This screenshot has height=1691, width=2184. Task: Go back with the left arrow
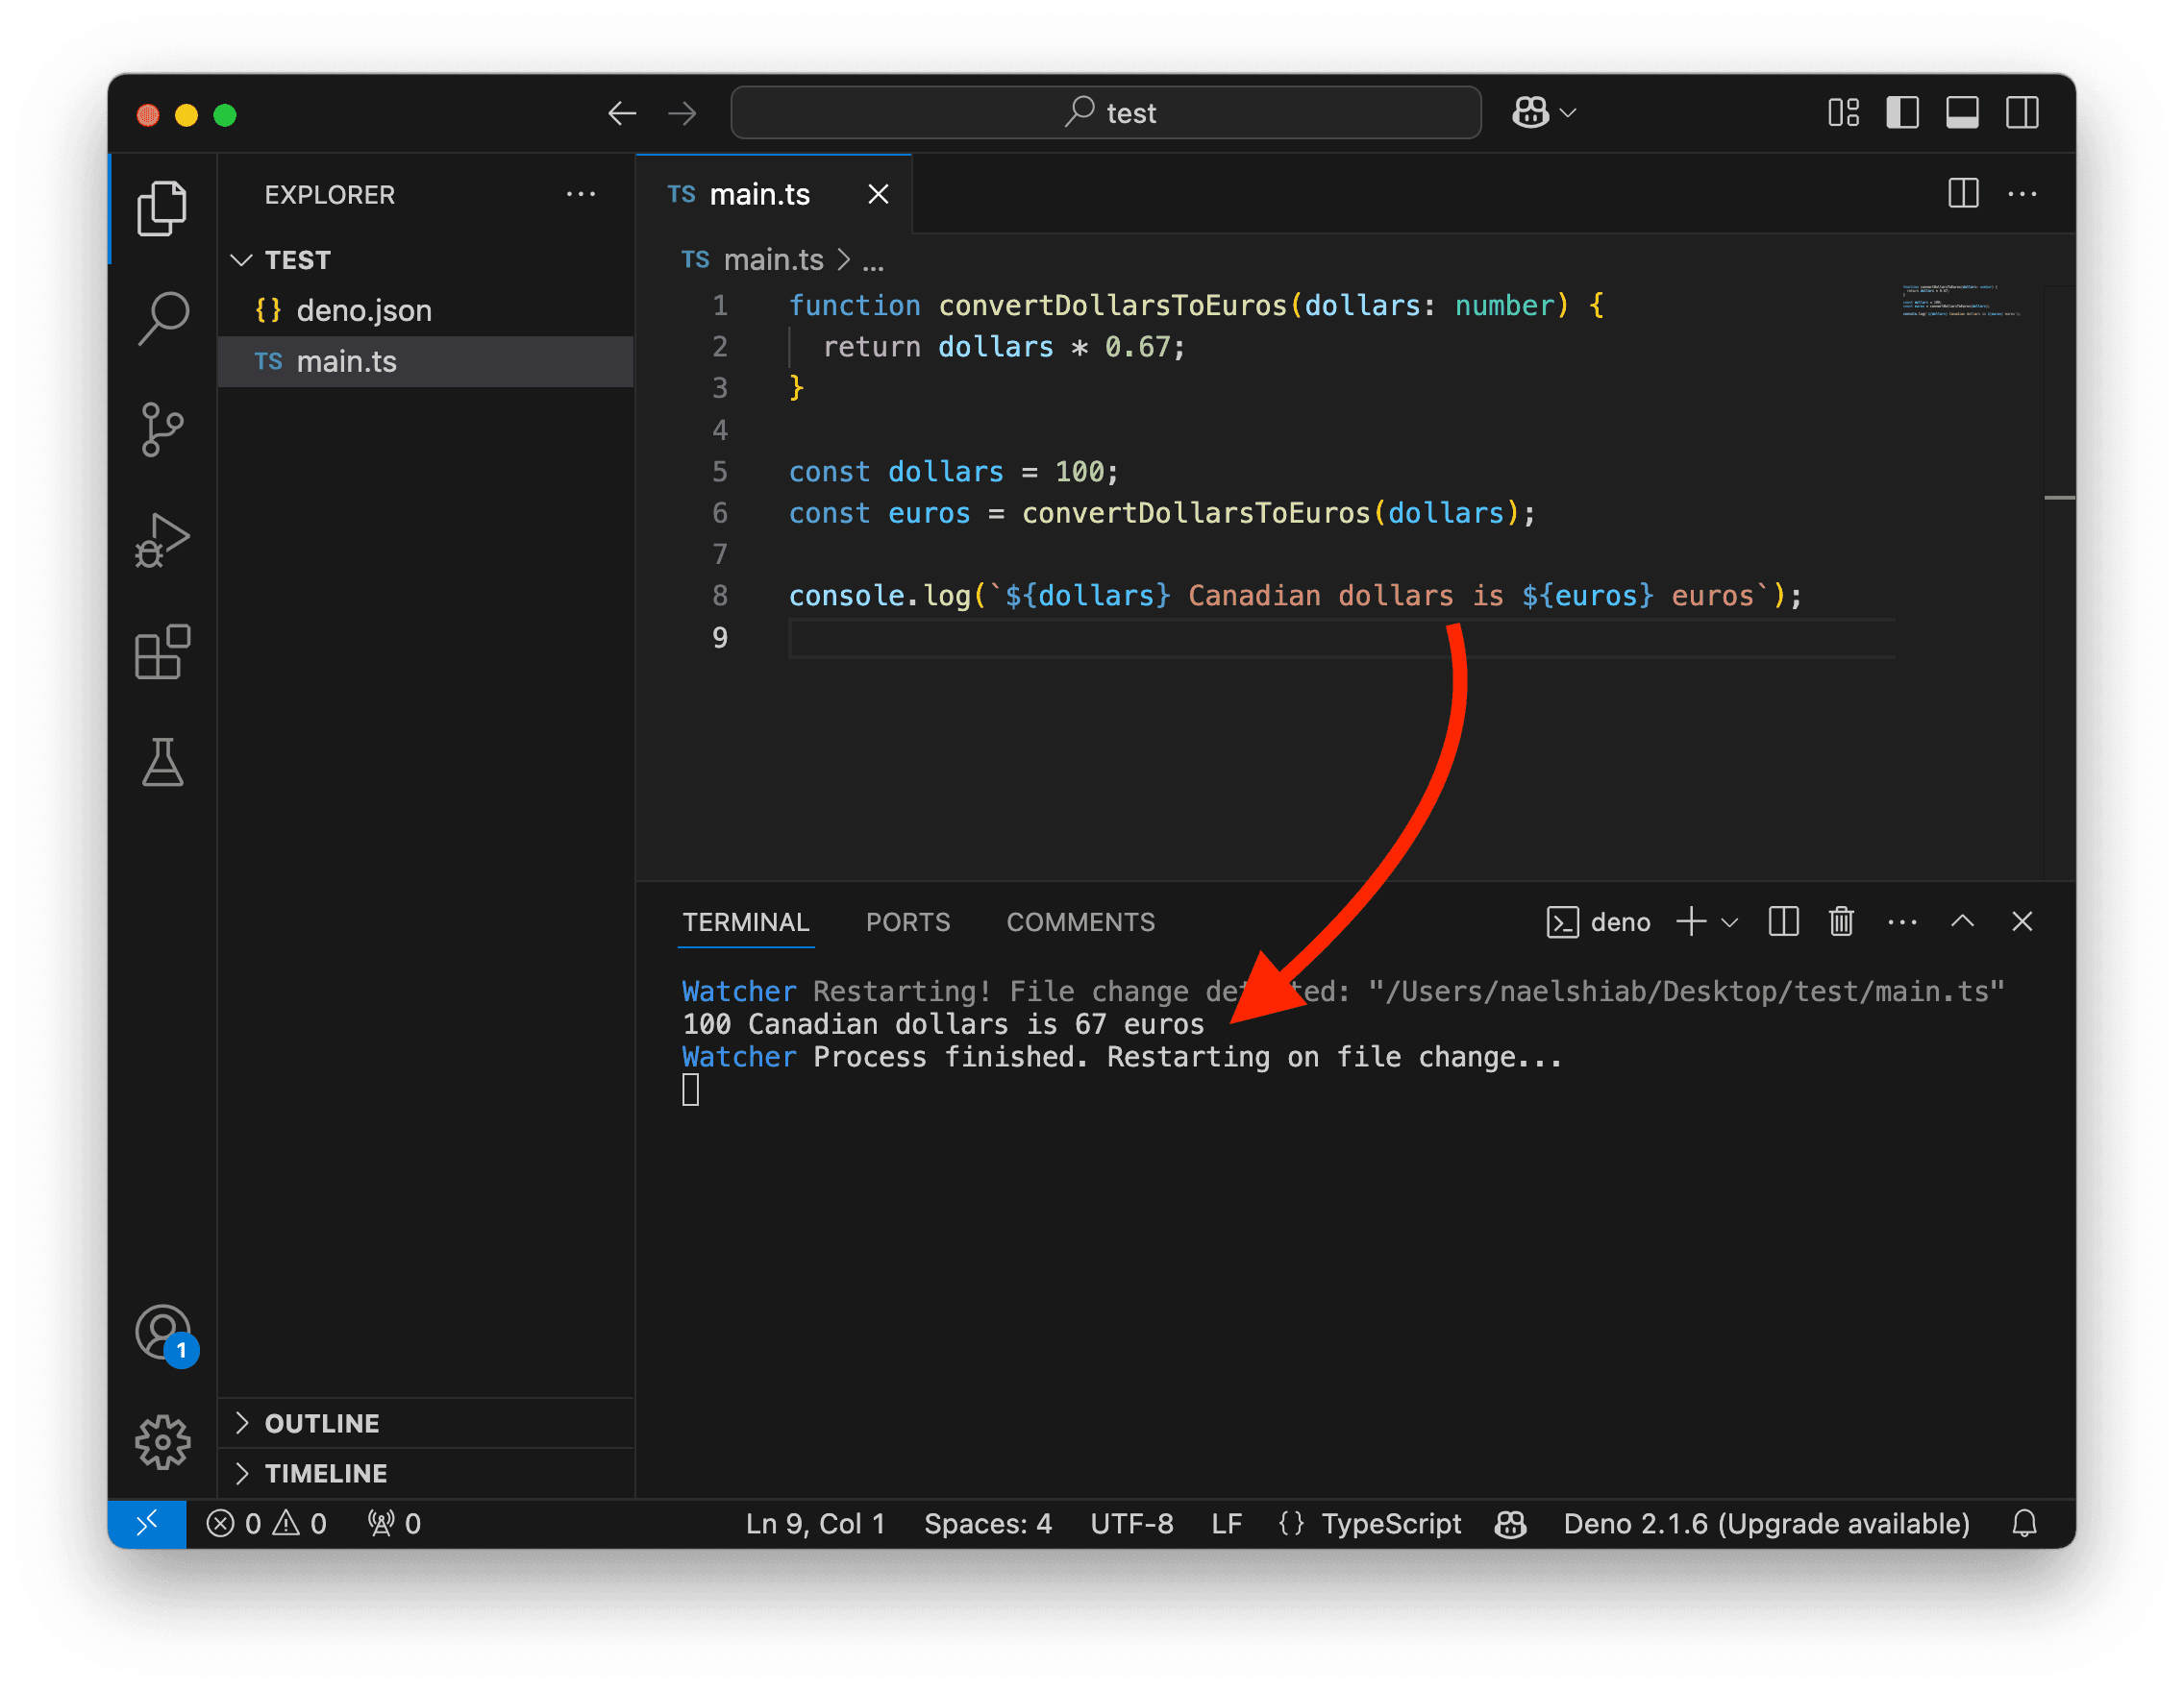pyautogui.click(x=622, y=114)
